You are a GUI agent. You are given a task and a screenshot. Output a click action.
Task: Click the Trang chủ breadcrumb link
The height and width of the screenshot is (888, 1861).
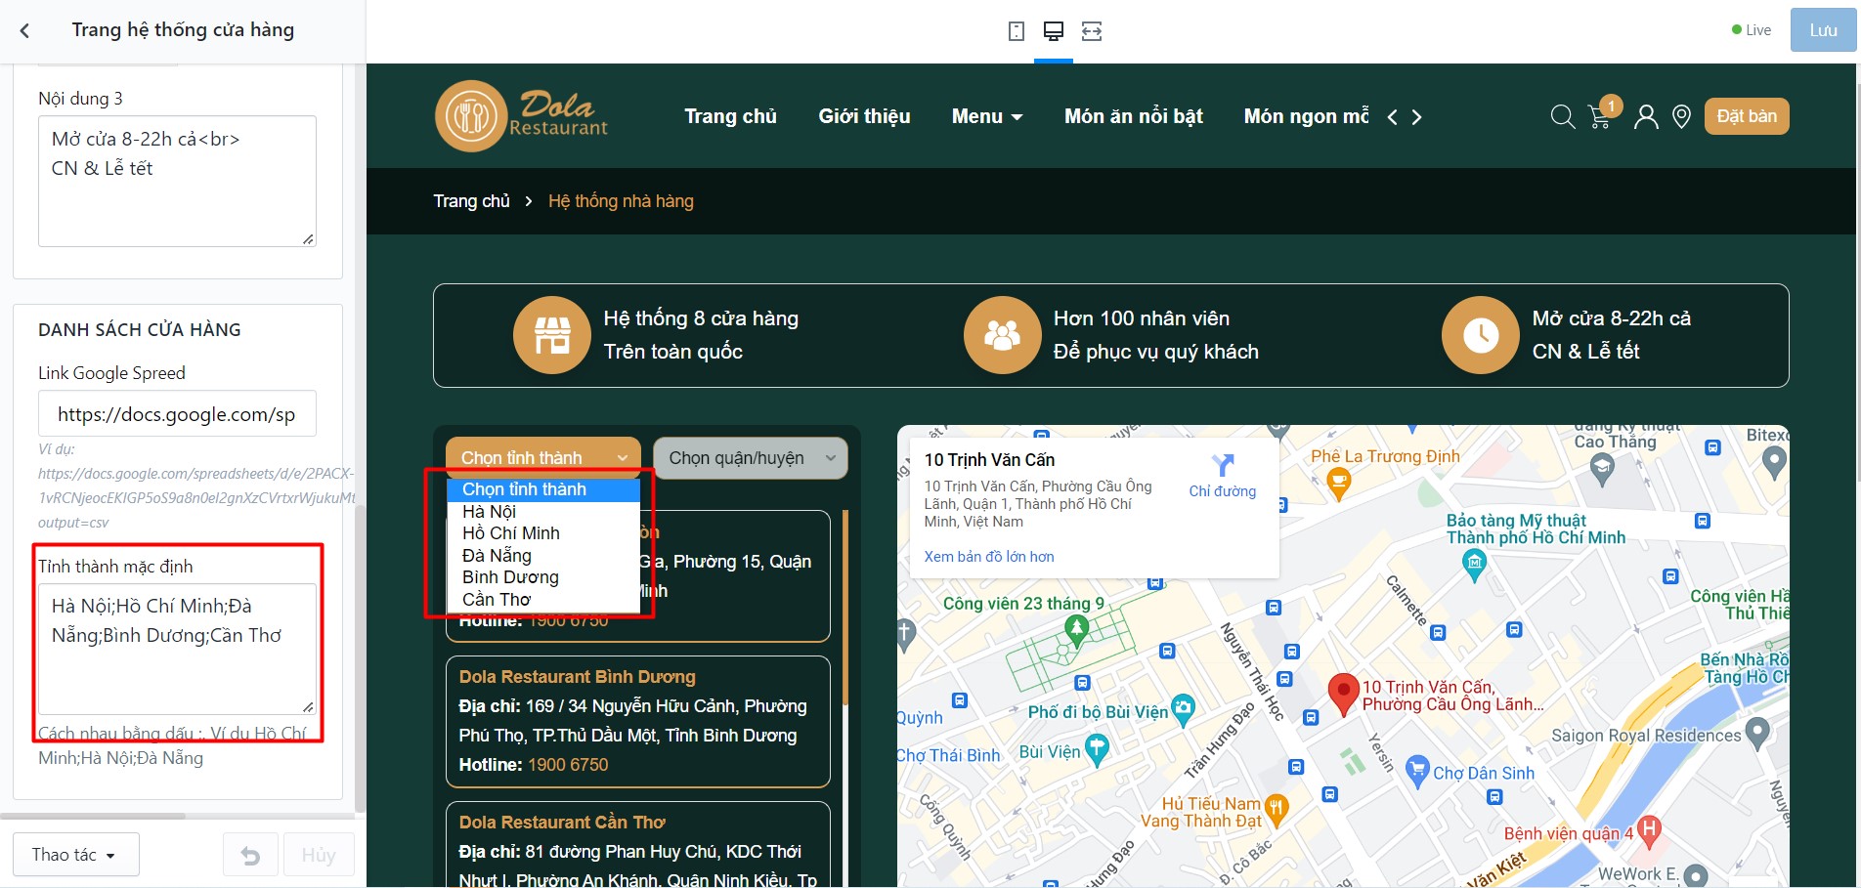click(x=472, y=201)
